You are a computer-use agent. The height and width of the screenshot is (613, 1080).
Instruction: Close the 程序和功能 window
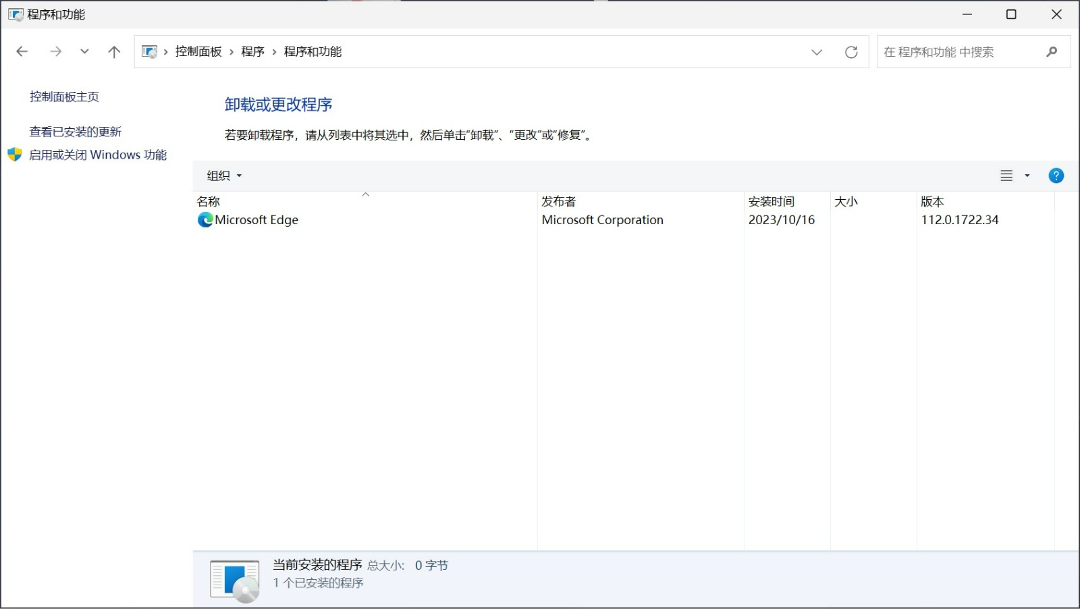[1056, 14]
